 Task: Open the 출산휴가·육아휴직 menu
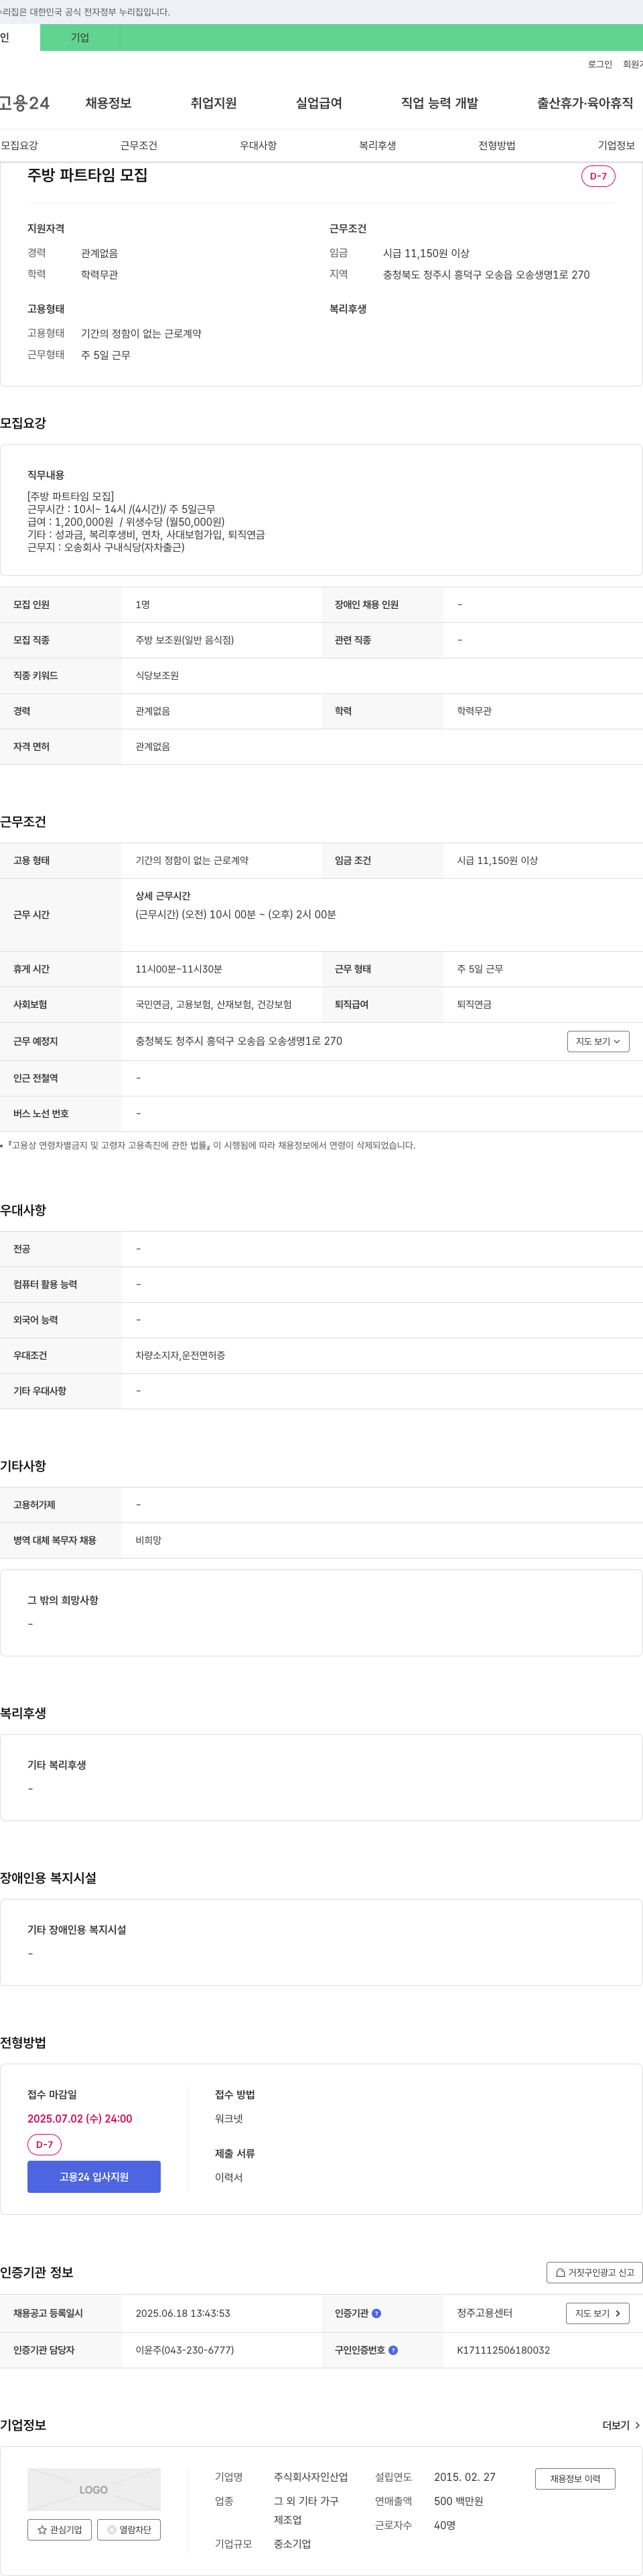585,103
